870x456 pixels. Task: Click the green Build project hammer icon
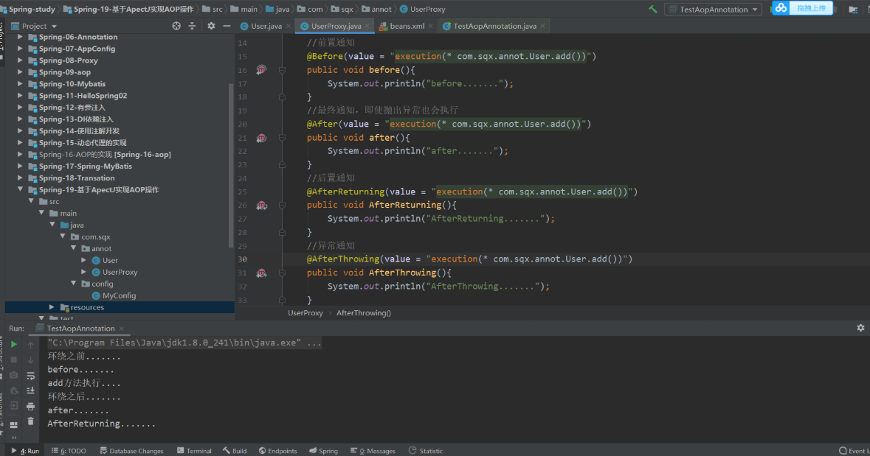pos(653,9)
